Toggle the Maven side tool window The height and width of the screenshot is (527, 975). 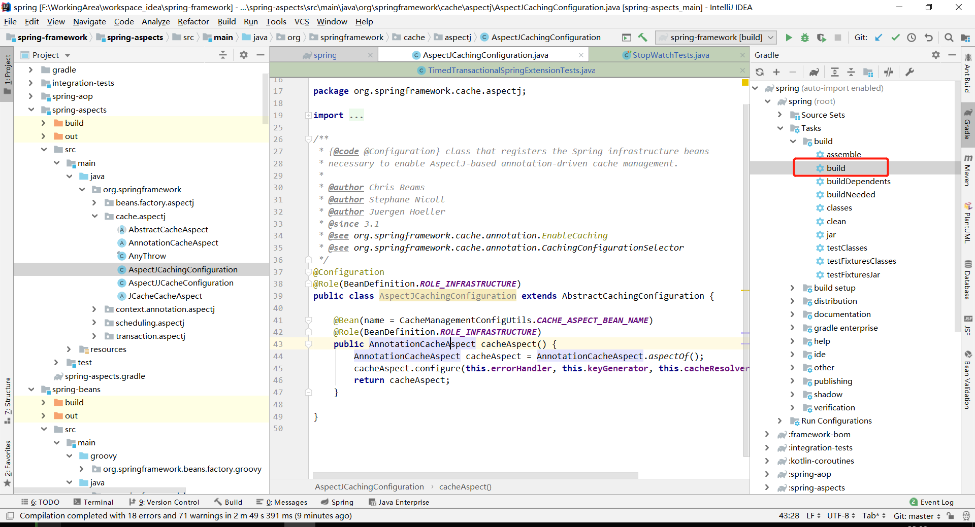pos(968,171)
